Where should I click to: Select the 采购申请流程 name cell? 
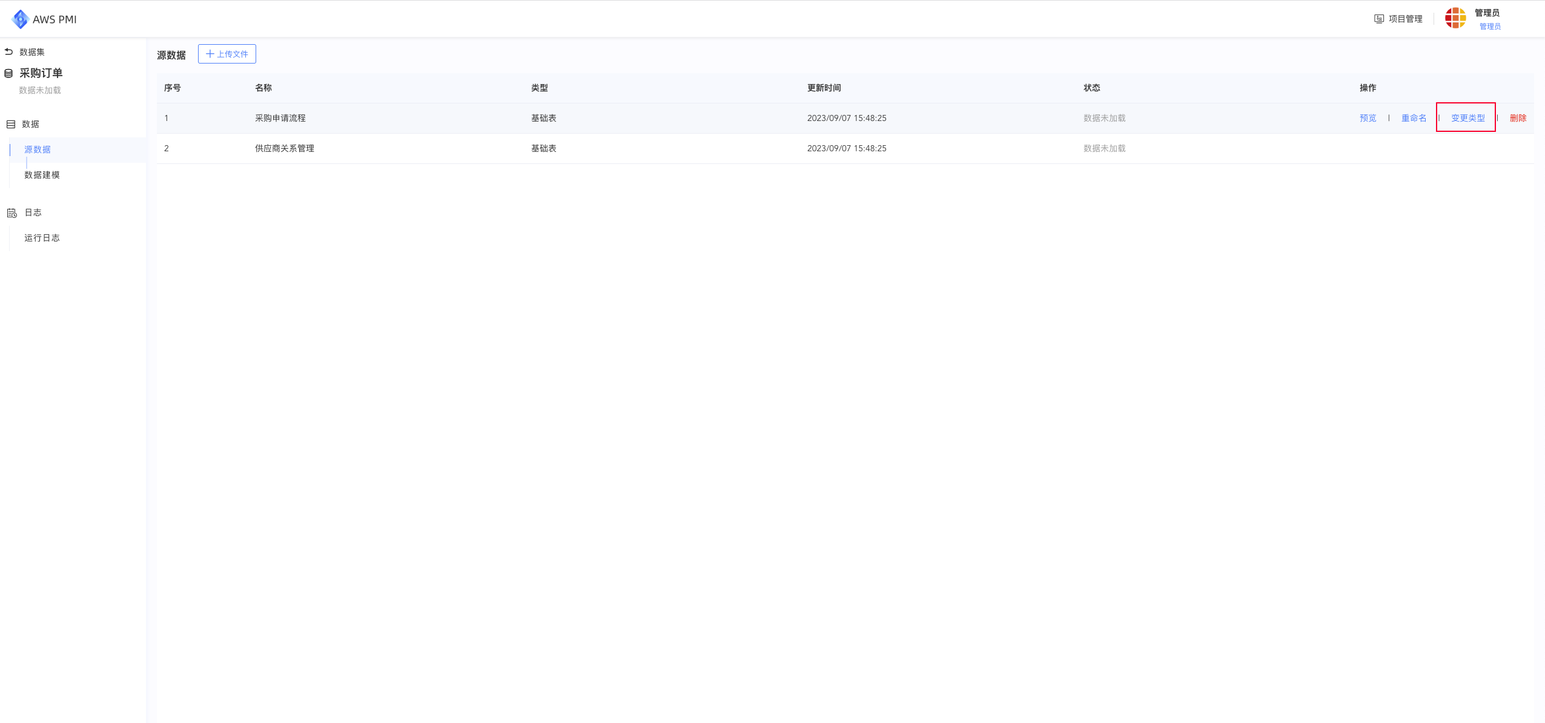coord(280,118)
